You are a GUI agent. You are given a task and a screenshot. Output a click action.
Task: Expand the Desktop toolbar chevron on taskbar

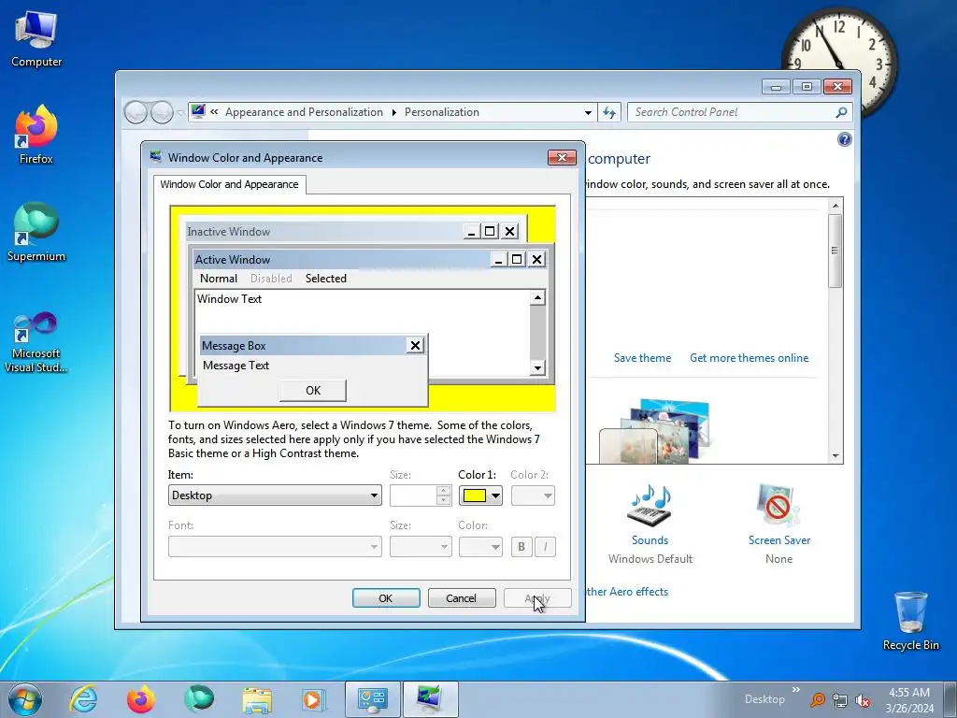coord(796,690)
